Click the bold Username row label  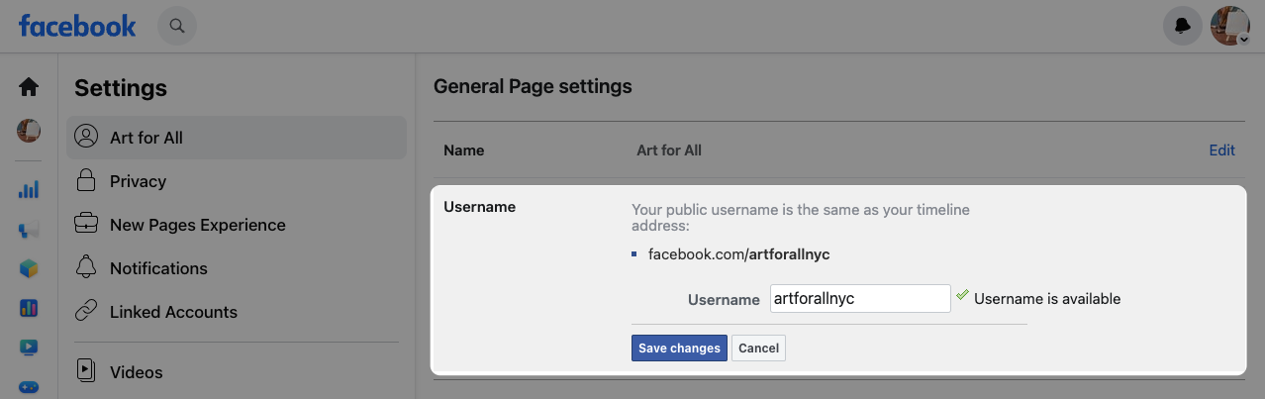(x=480, y=207)
